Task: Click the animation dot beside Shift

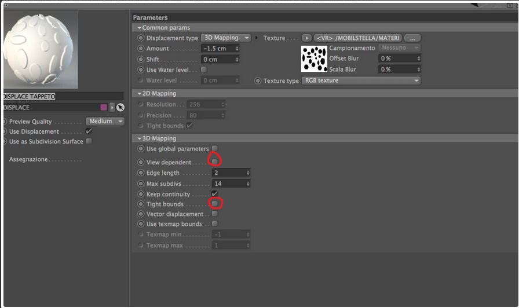Action: 141,59
